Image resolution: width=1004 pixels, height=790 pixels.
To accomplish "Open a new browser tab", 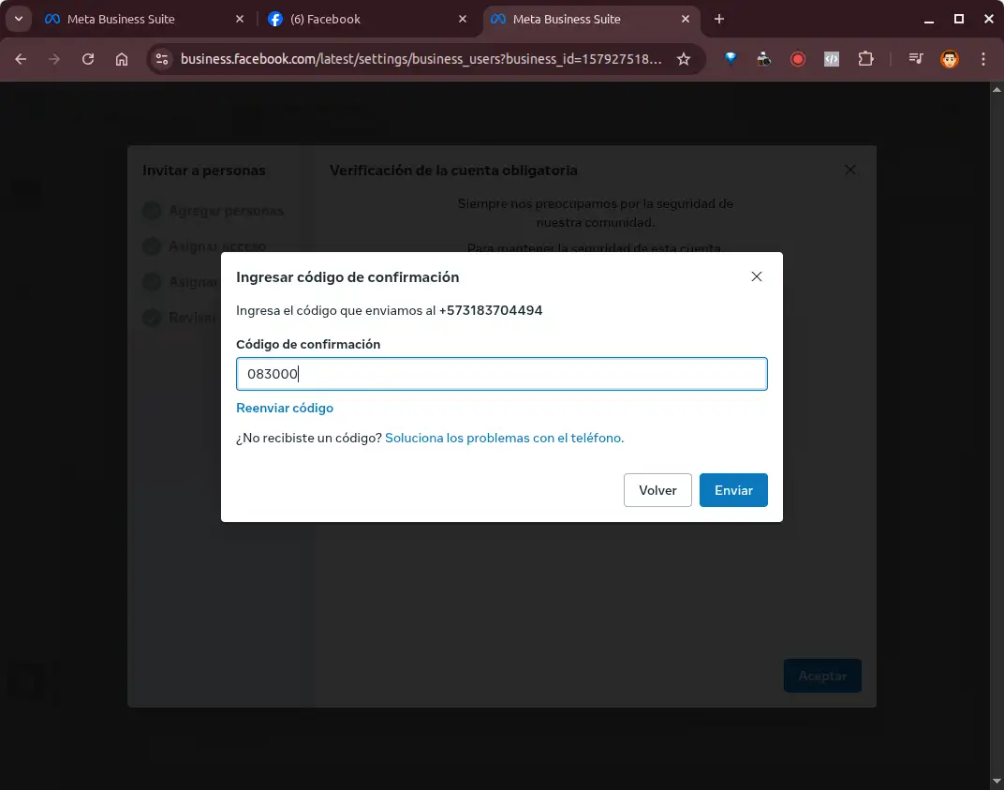I will [x=719, y=19].
